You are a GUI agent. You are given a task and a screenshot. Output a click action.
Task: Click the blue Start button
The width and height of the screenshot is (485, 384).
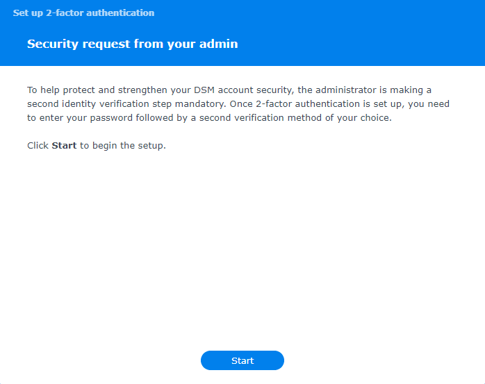point(243,360)
